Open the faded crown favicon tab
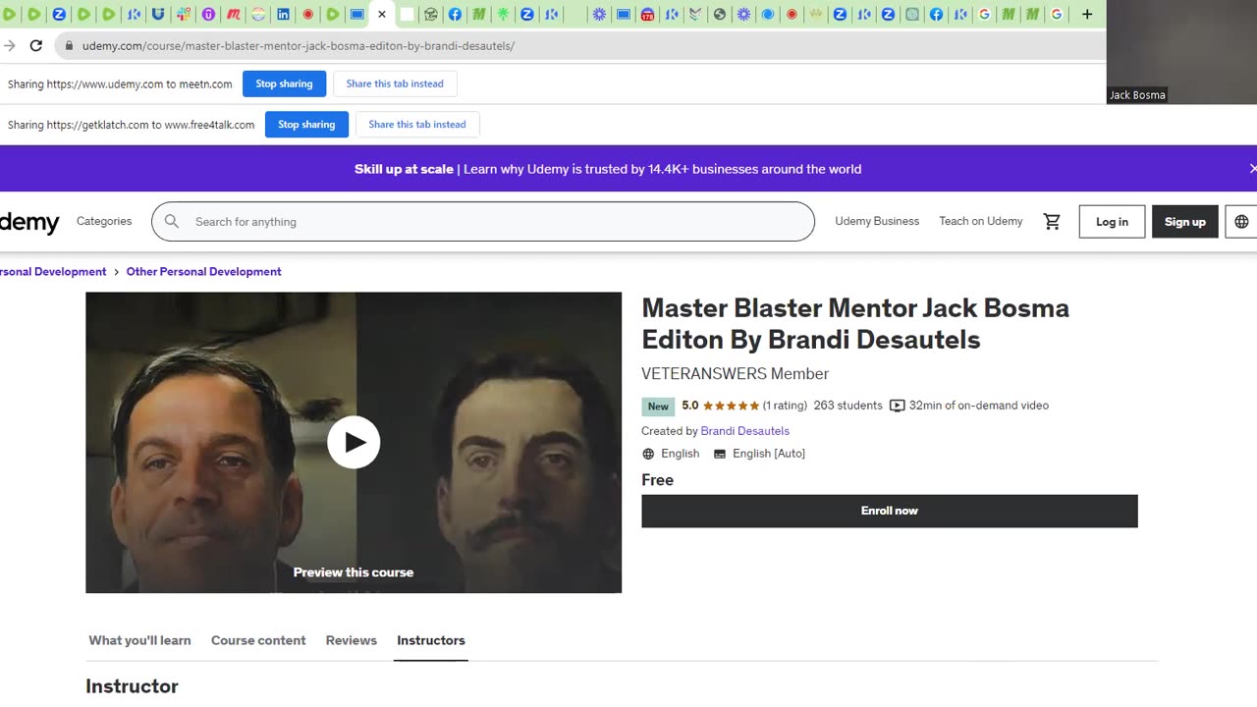 pos(815,15)
